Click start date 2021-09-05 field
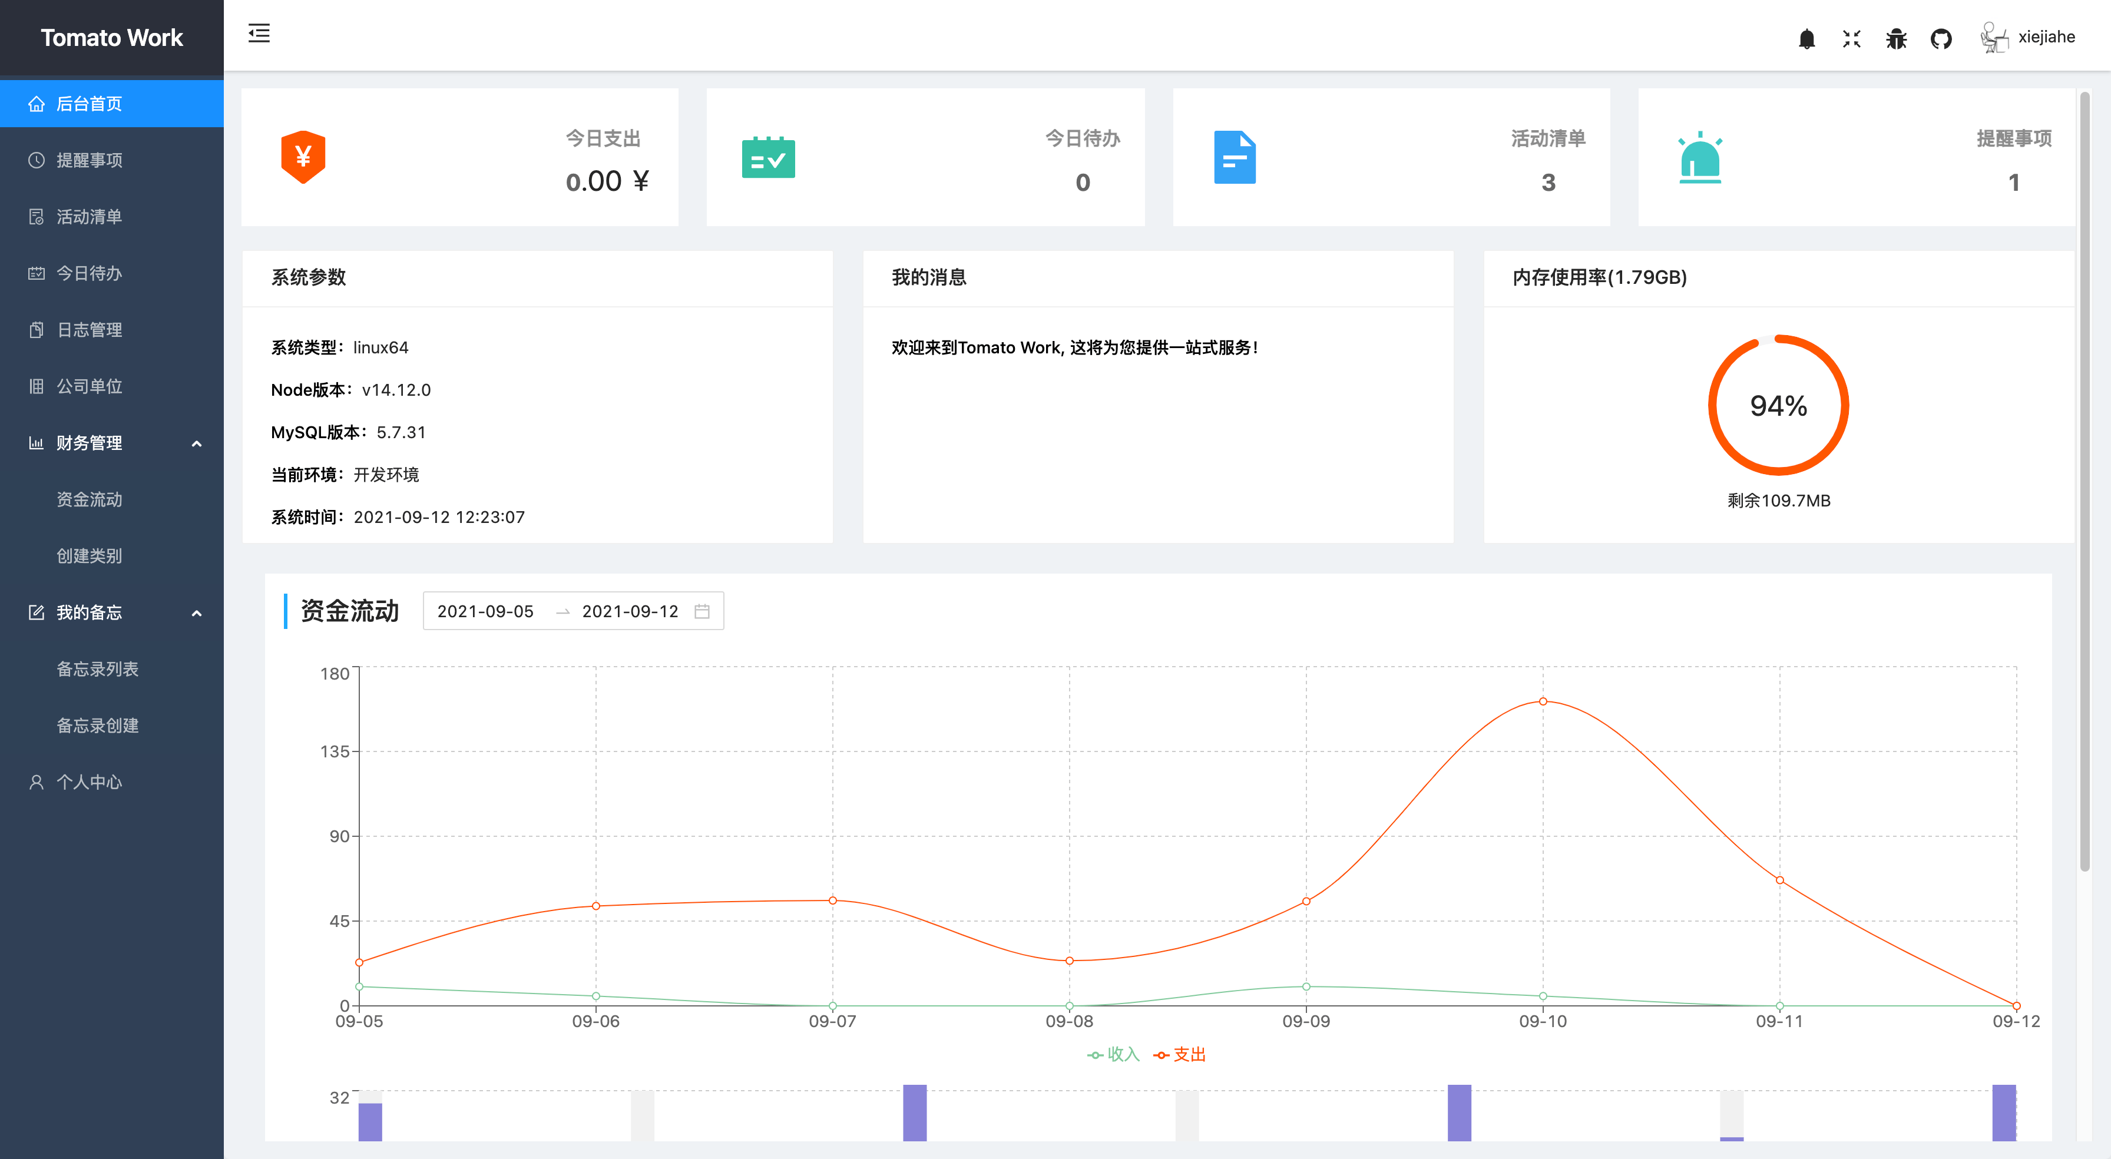 pyautogui.click(x=485, y=611)
